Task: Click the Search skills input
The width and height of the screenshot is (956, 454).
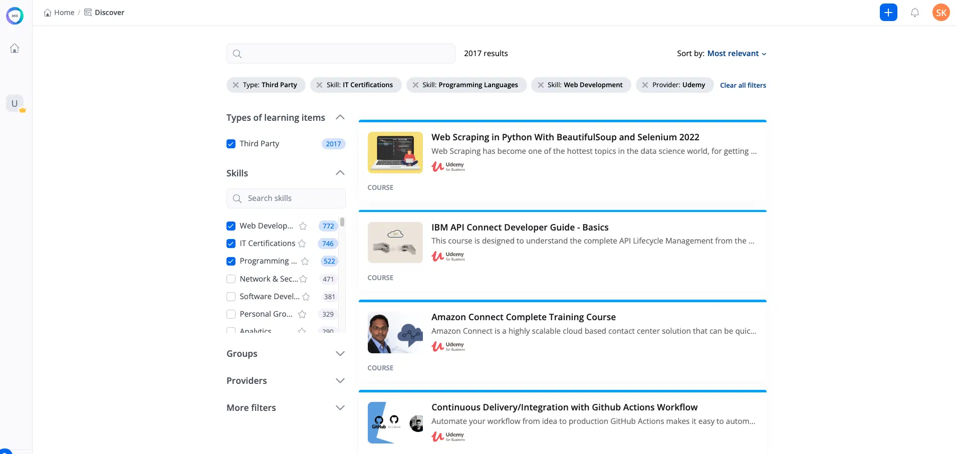Action: pyautogui.click(x=286, y=198)
